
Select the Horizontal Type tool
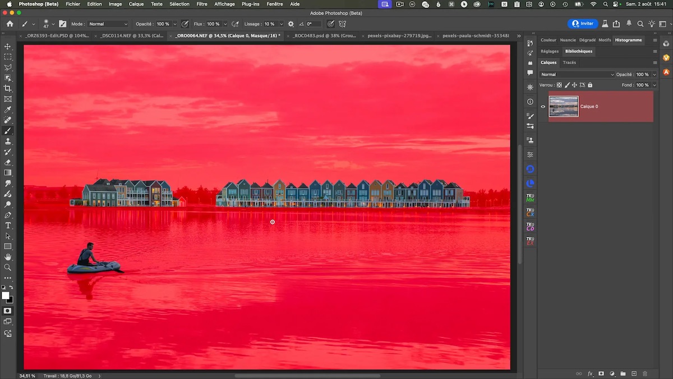(x=8, y=225)
